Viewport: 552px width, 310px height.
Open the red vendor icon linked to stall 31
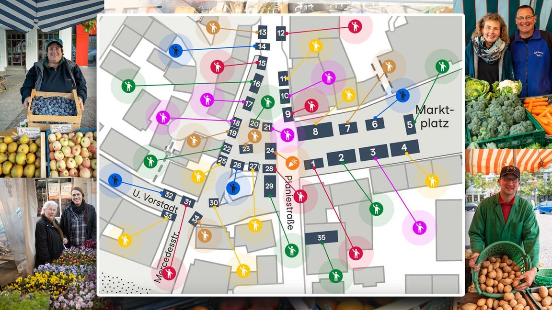click(169, 273)
